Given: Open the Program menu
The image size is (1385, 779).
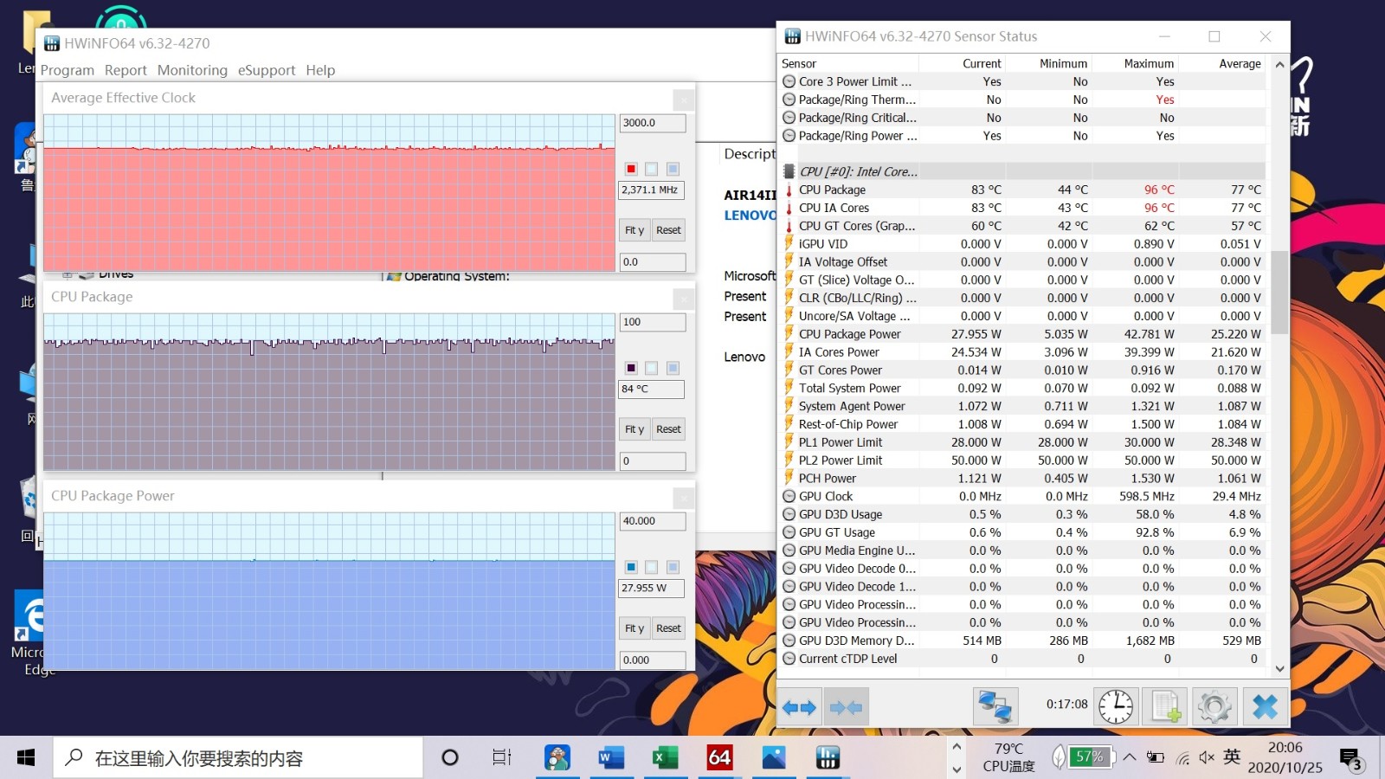Looking at the screenshot, I should pos(67,70).
